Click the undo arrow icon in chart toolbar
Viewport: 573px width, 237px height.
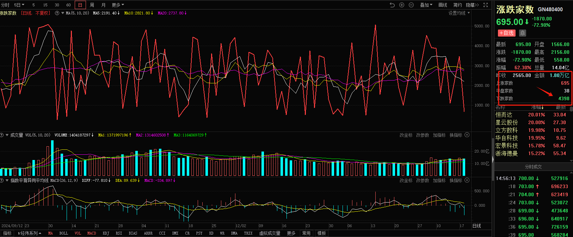[392, 5]
